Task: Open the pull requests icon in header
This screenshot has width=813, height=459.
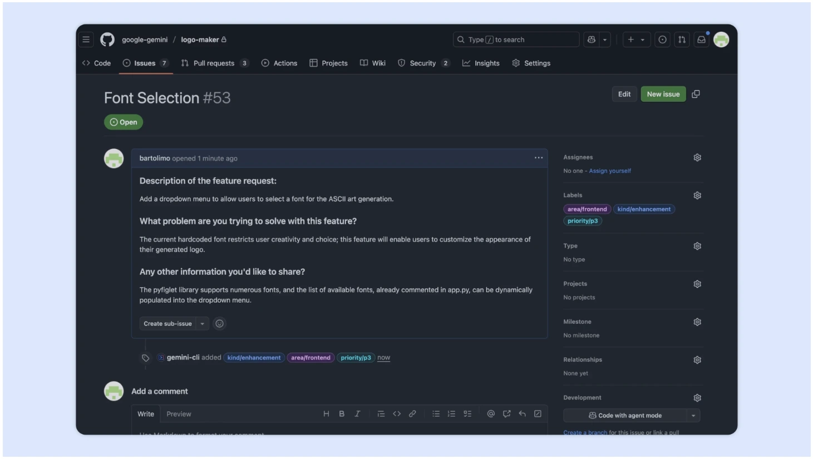Action: (x=682, y=40)
